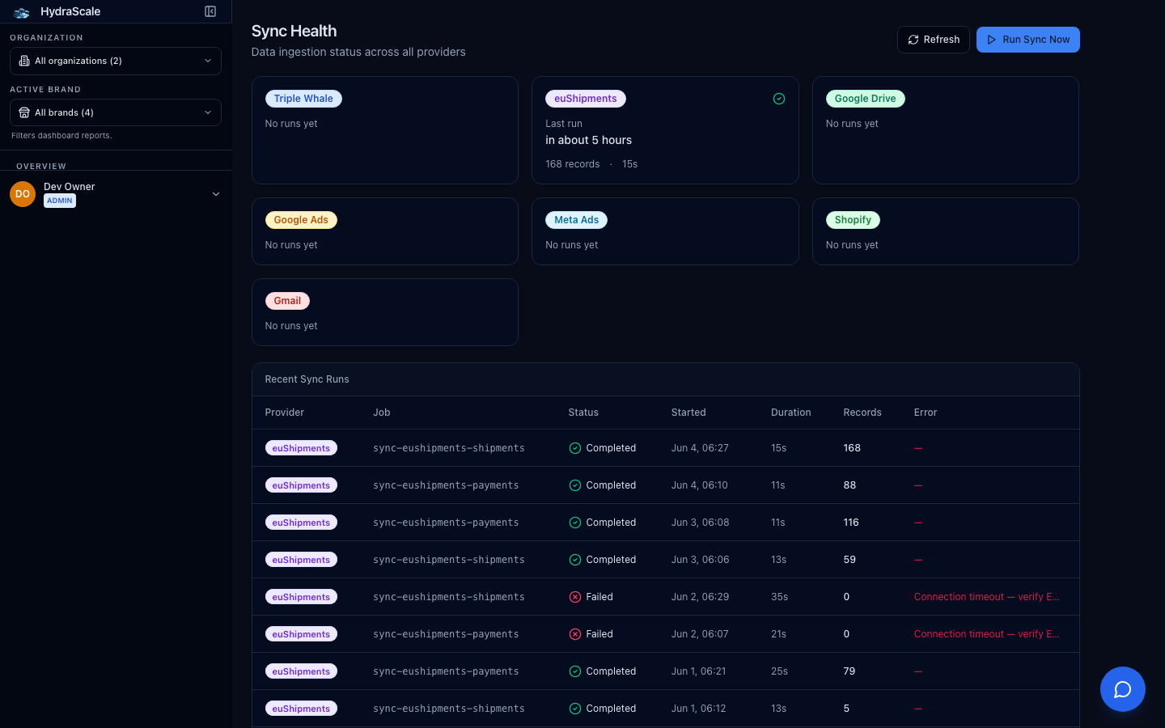This screenshot has width=1165, height=728.
Task: Click job name in Jun 4, 06:10 row
Action: pyautogui.click(x=446, y=485)
